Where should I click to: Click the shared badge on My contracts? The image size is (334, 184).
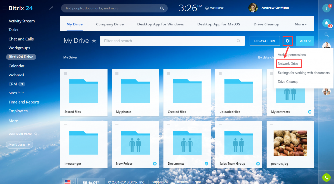(x=310, y=112)
